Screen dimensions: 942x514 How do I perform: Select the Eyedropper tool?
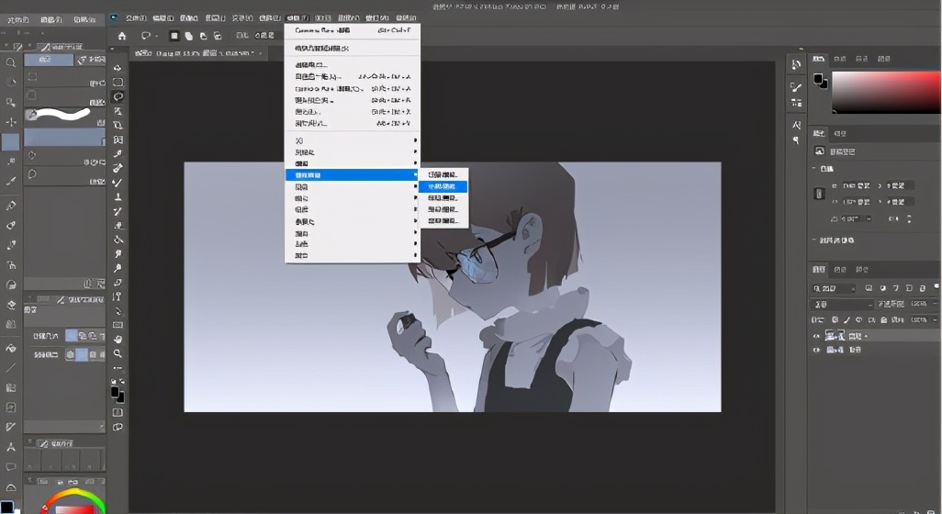(118, 154)
